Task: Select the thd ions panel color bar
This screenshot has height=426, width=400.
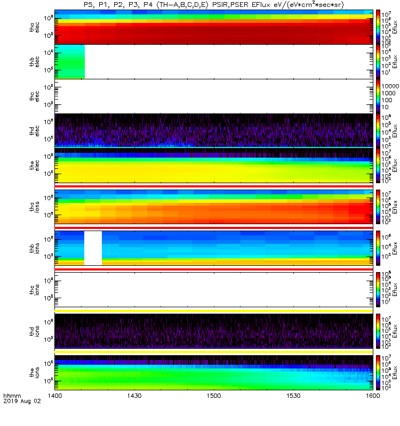Action: click(x=378, y=331)
